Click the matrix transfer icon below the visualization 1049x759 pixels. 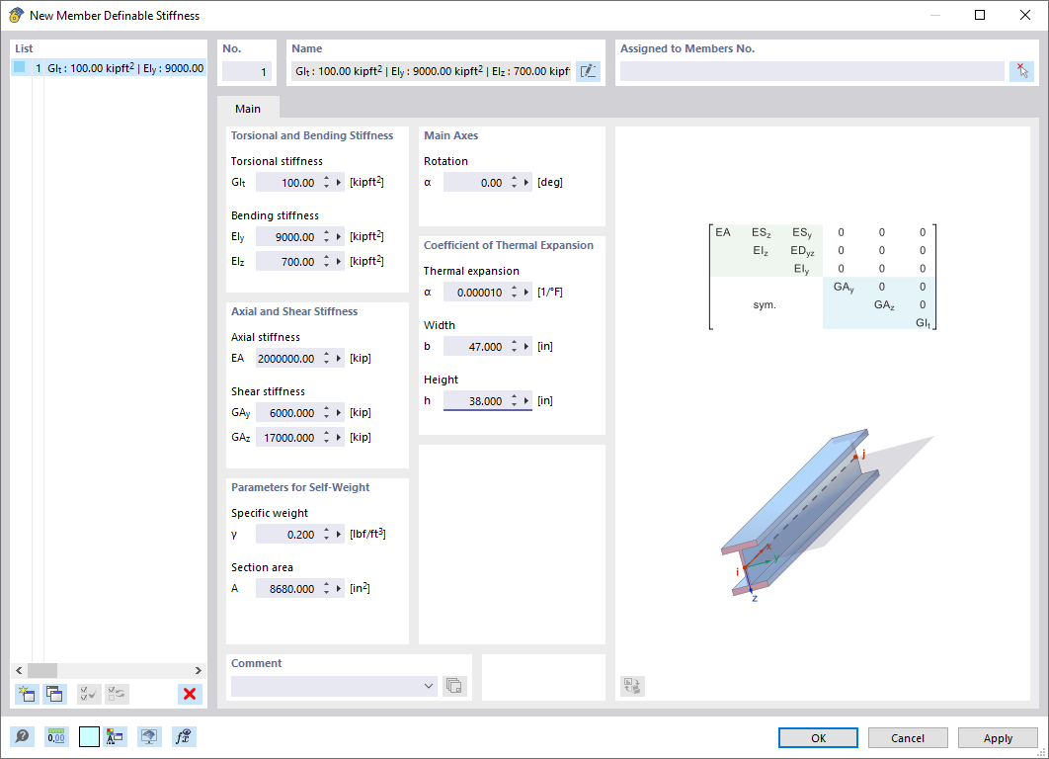point(632,685)
